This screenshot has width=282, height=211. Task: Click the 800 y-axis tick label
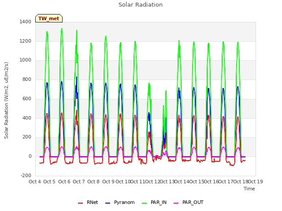point(27,79)
